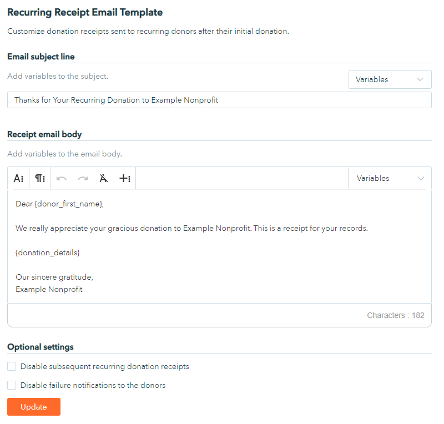
Task: Click the Update button
Action: (34, 407)
